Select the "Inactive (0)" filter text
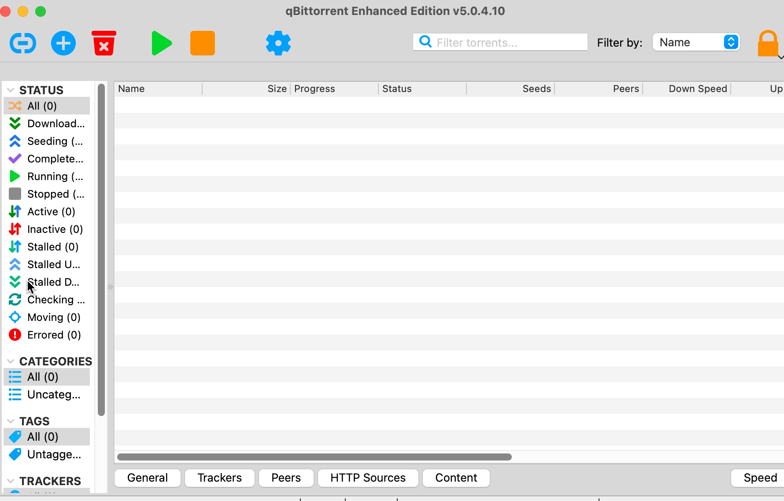 click(55, 229)
